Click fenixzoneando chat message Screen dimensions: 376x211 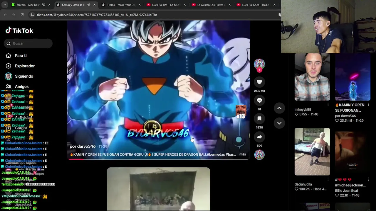tap(28, 184)
